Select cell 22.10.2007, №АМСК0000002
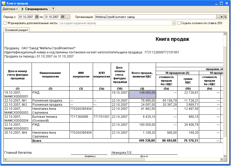 click(18, 111)
